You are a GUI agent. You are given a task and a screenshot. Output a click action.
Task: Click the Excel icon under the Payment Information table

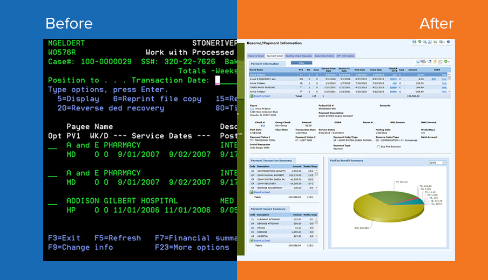click(x=252, y=96)
